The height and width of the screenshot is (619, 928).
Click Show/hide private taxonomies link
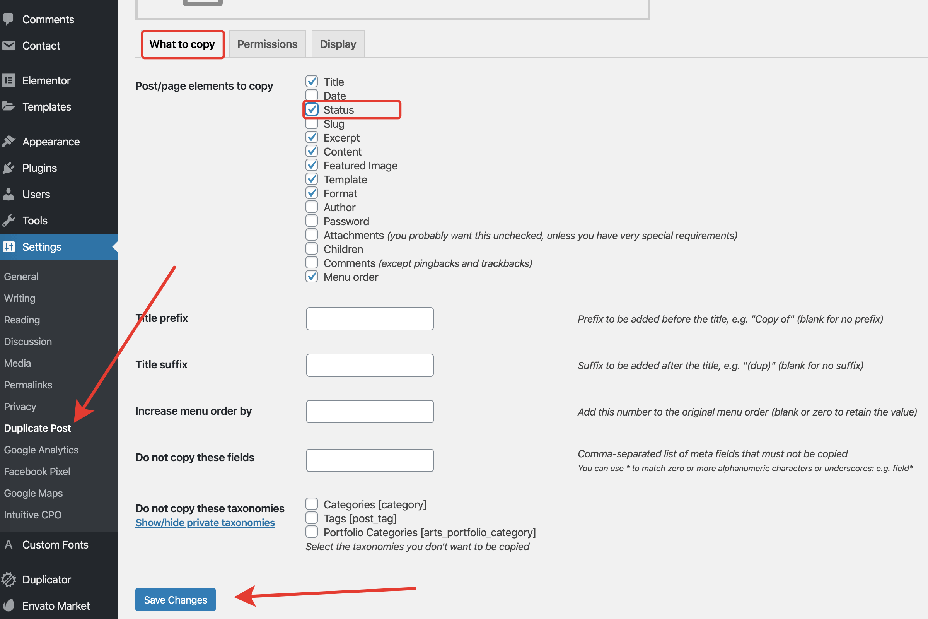[205, 522]
